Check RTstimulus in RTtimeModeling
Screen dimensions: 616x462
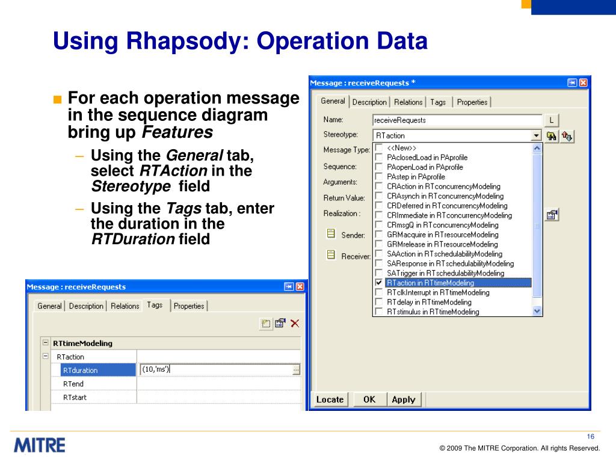click(x=379, y=312)
